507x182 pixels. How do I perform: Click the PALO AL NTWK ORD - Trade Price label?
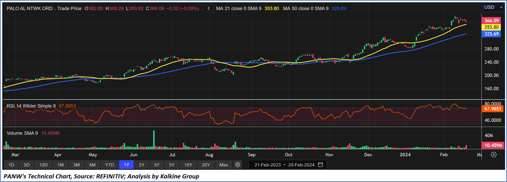click(x=44, y=8)
